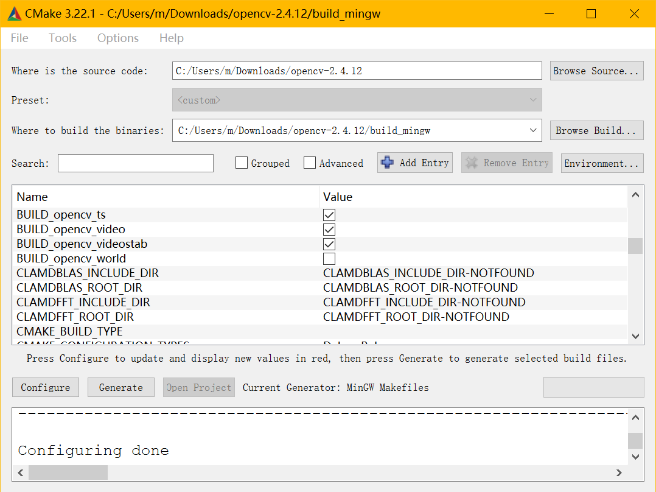This screenshot has height=492, width=656.
Task: Open the Tools menu
Action: [x=63, y=38]
